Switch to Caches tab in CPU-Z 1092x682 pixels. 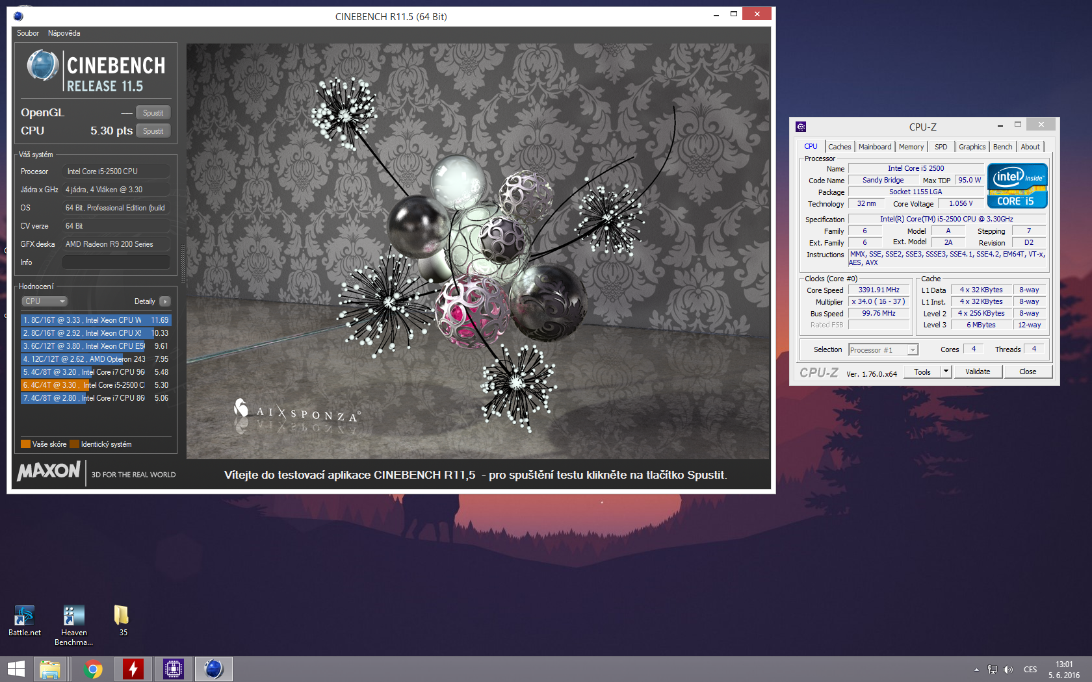tap(839, 147)
